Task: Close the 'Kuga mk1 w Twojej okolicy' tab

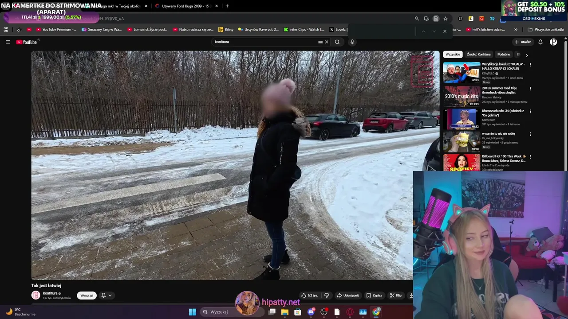Action: click(146, 6)
